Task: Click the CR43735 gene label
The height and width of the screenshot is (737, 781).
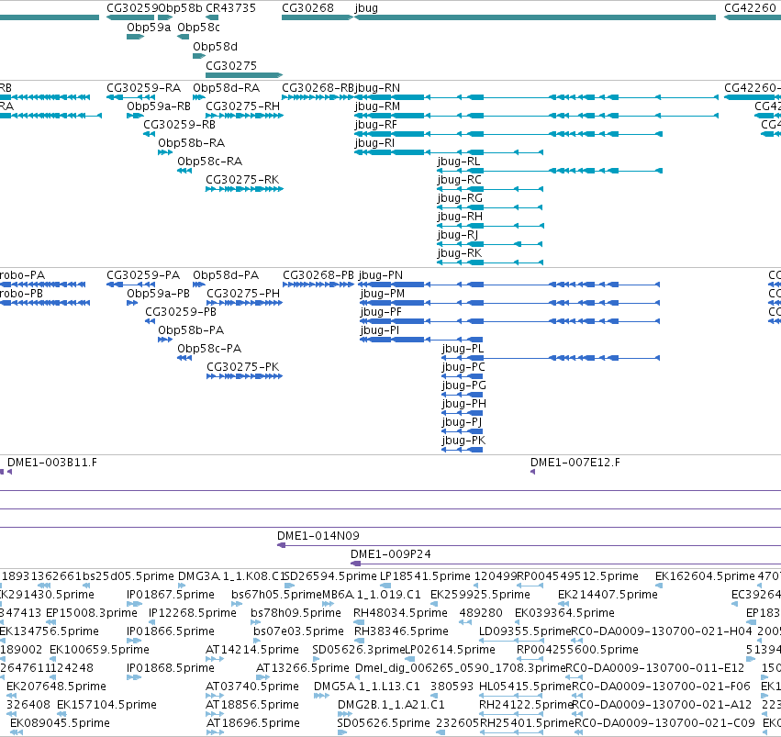Action: (x=230, y=8)
